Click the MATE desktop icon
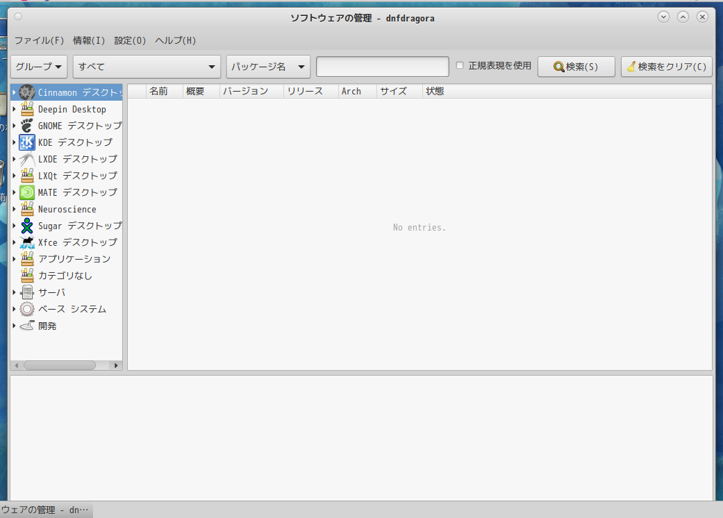 27,192
